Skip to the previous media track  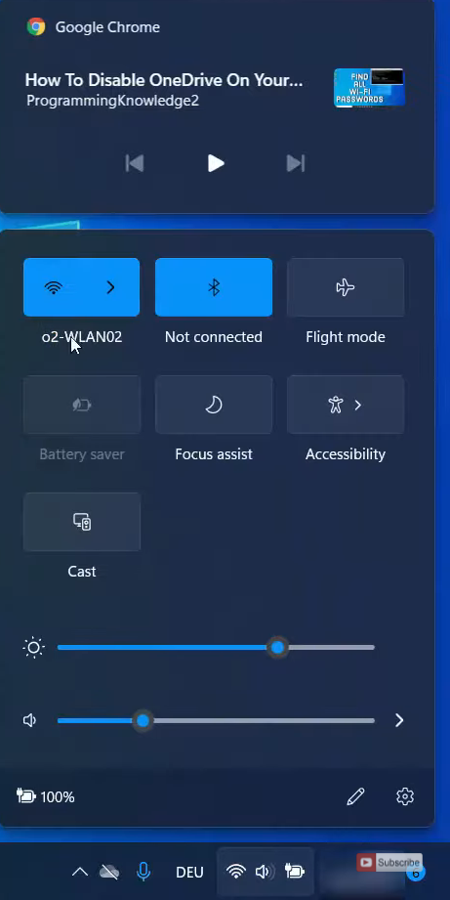pyautogui.click(x=135, y=163)
